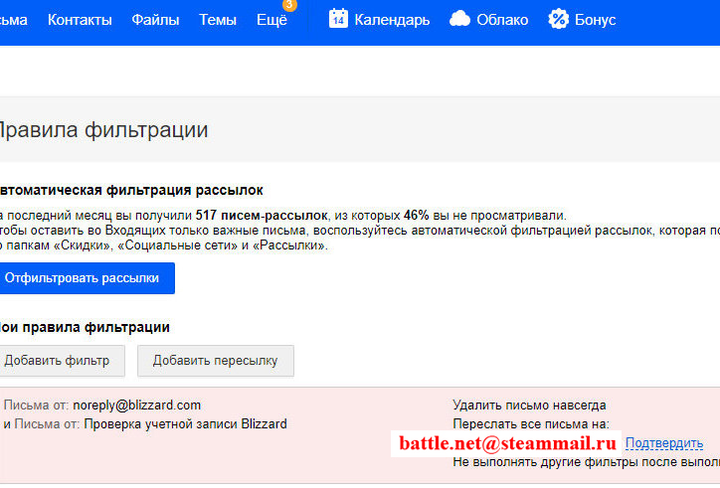Click the orange notification badge with 3
The height and width of the screenshot is (488, 720).
289,5
